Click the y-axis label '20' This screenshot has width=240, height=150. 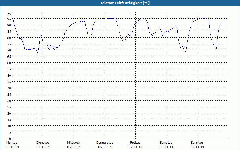pos(9,113)
